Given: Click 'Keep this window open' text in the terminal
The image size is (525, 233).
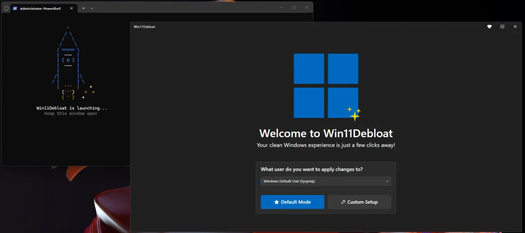Looking at the screenshot, I should [x=71, y=113].
